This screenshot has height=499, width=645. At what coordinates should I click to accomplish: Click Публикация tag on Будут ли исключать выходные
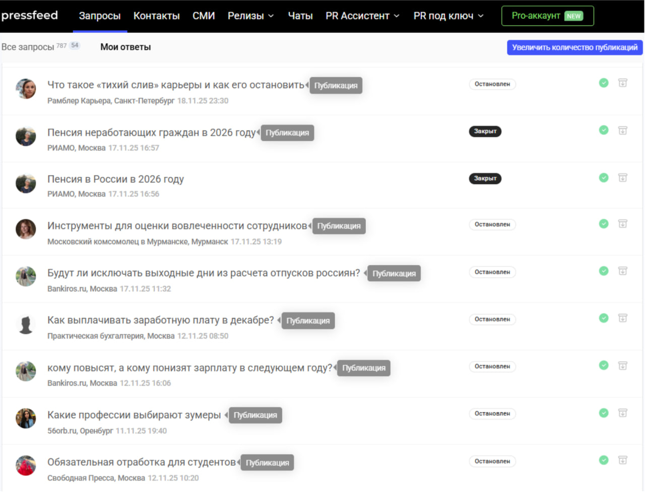pyautogui.click(x=394, y=273)
